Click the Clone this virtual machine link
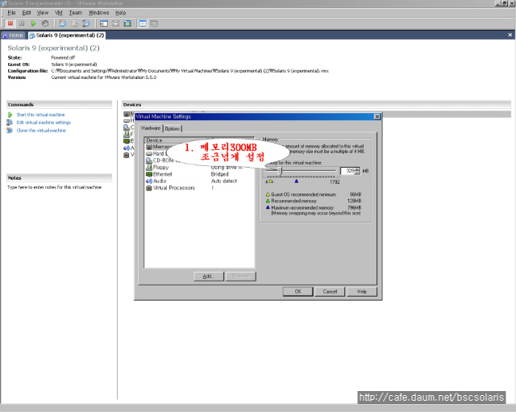 [x=41, y=131]
